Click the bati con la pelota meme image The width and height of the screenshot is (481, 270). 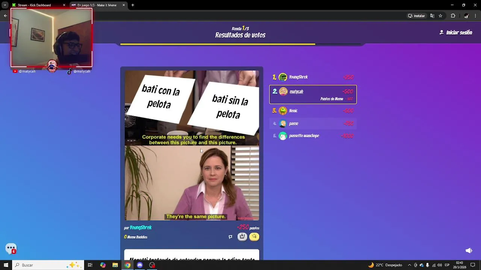[x=192, y=145]
